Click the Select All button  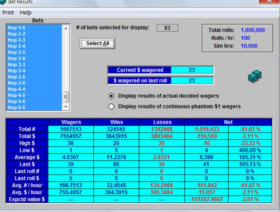[x=98, y=43]
